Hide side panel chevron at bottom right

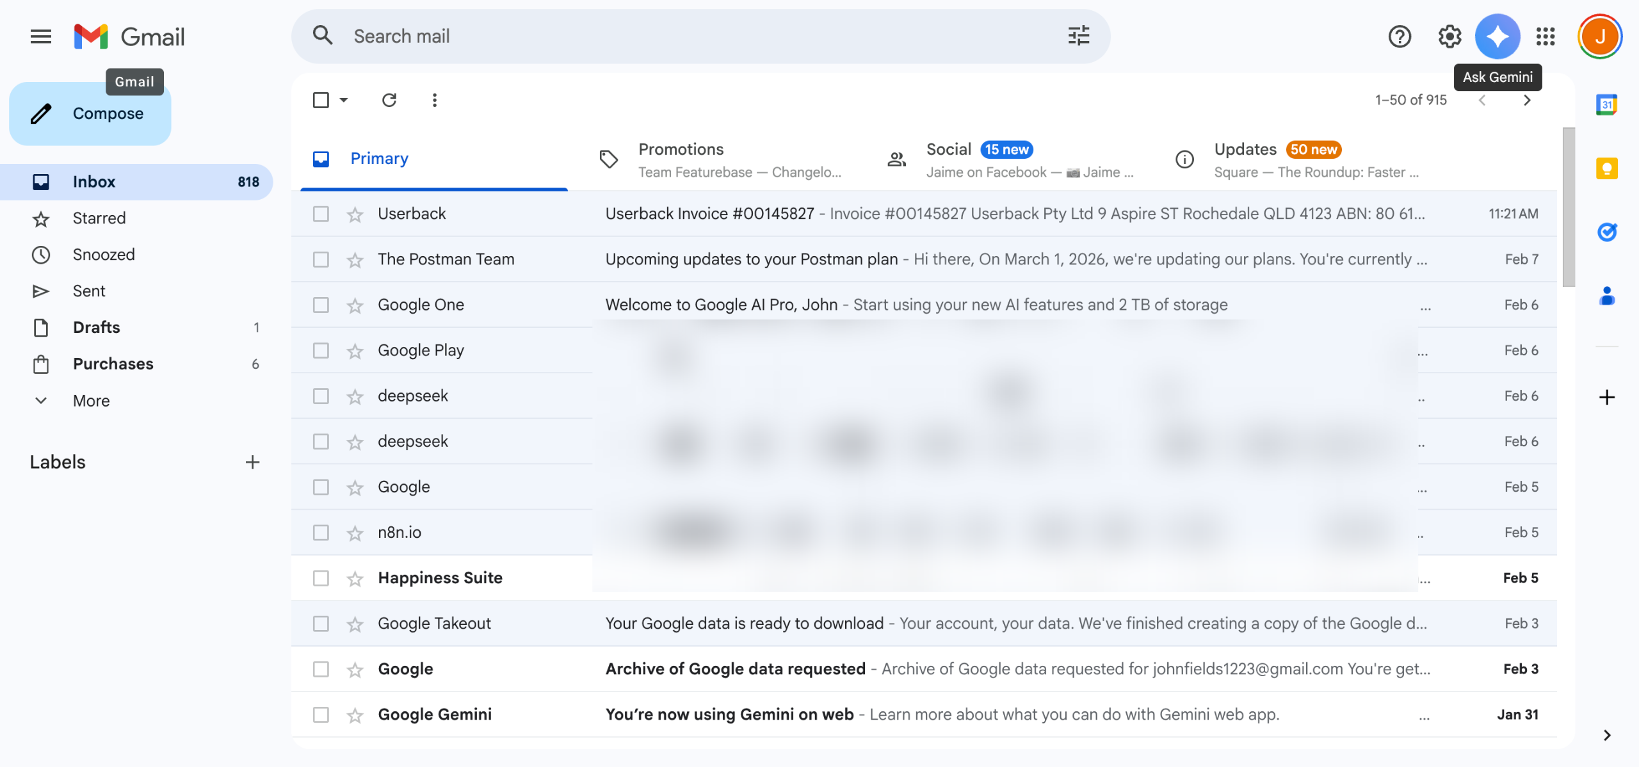point(1606,735)
